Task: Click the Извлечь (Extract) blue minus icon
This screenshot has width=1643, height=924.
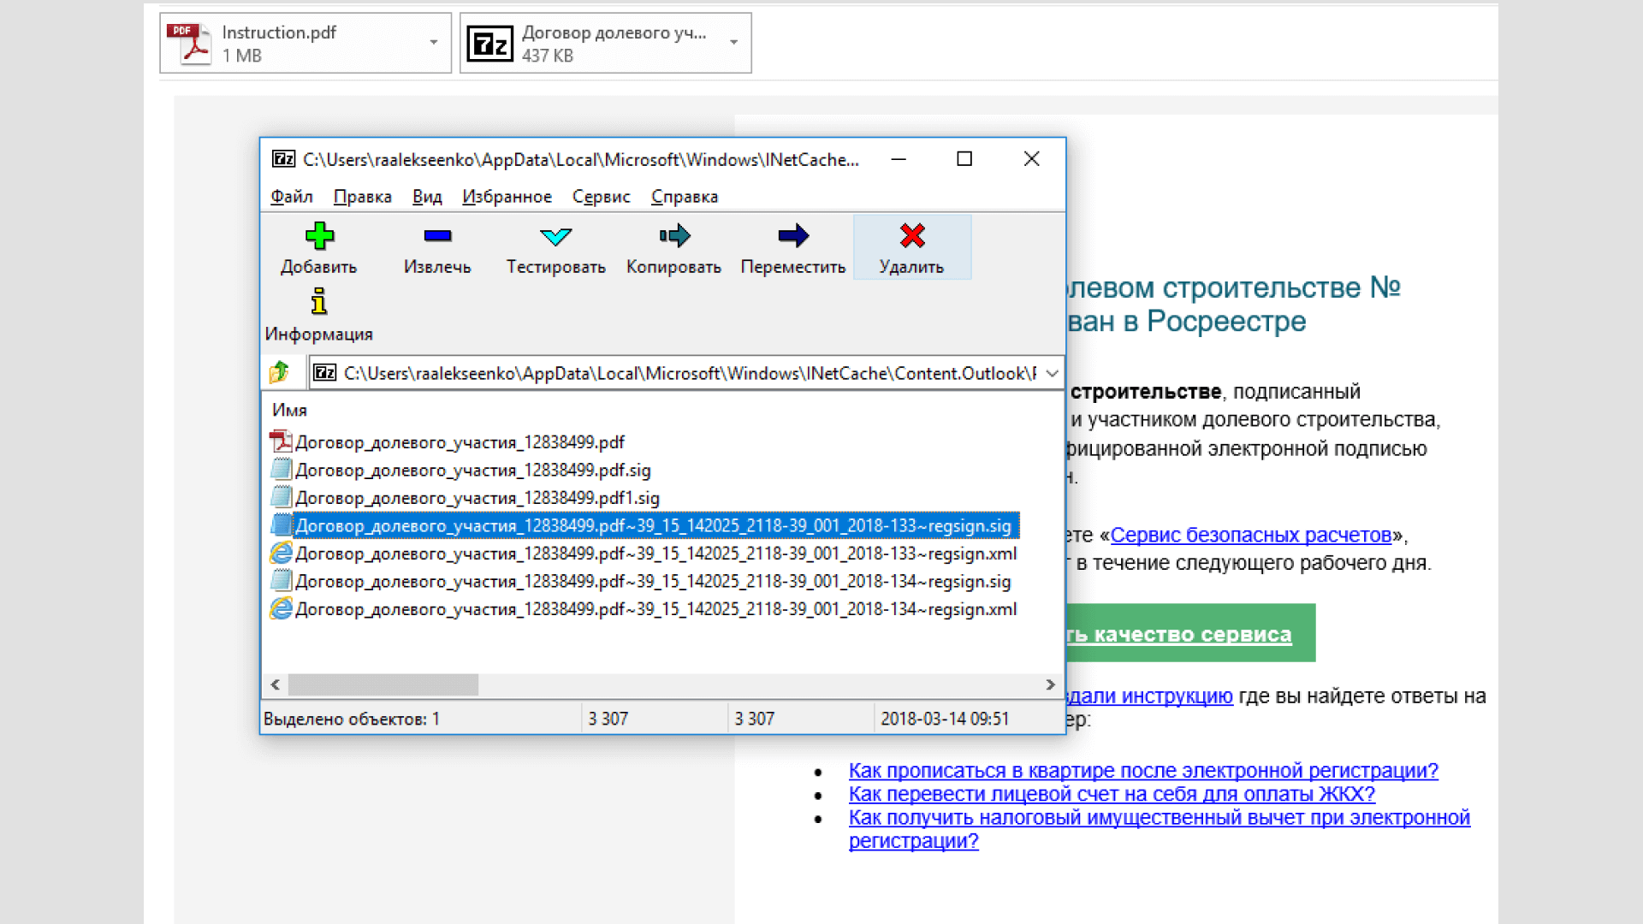Action: coord(437,235)
